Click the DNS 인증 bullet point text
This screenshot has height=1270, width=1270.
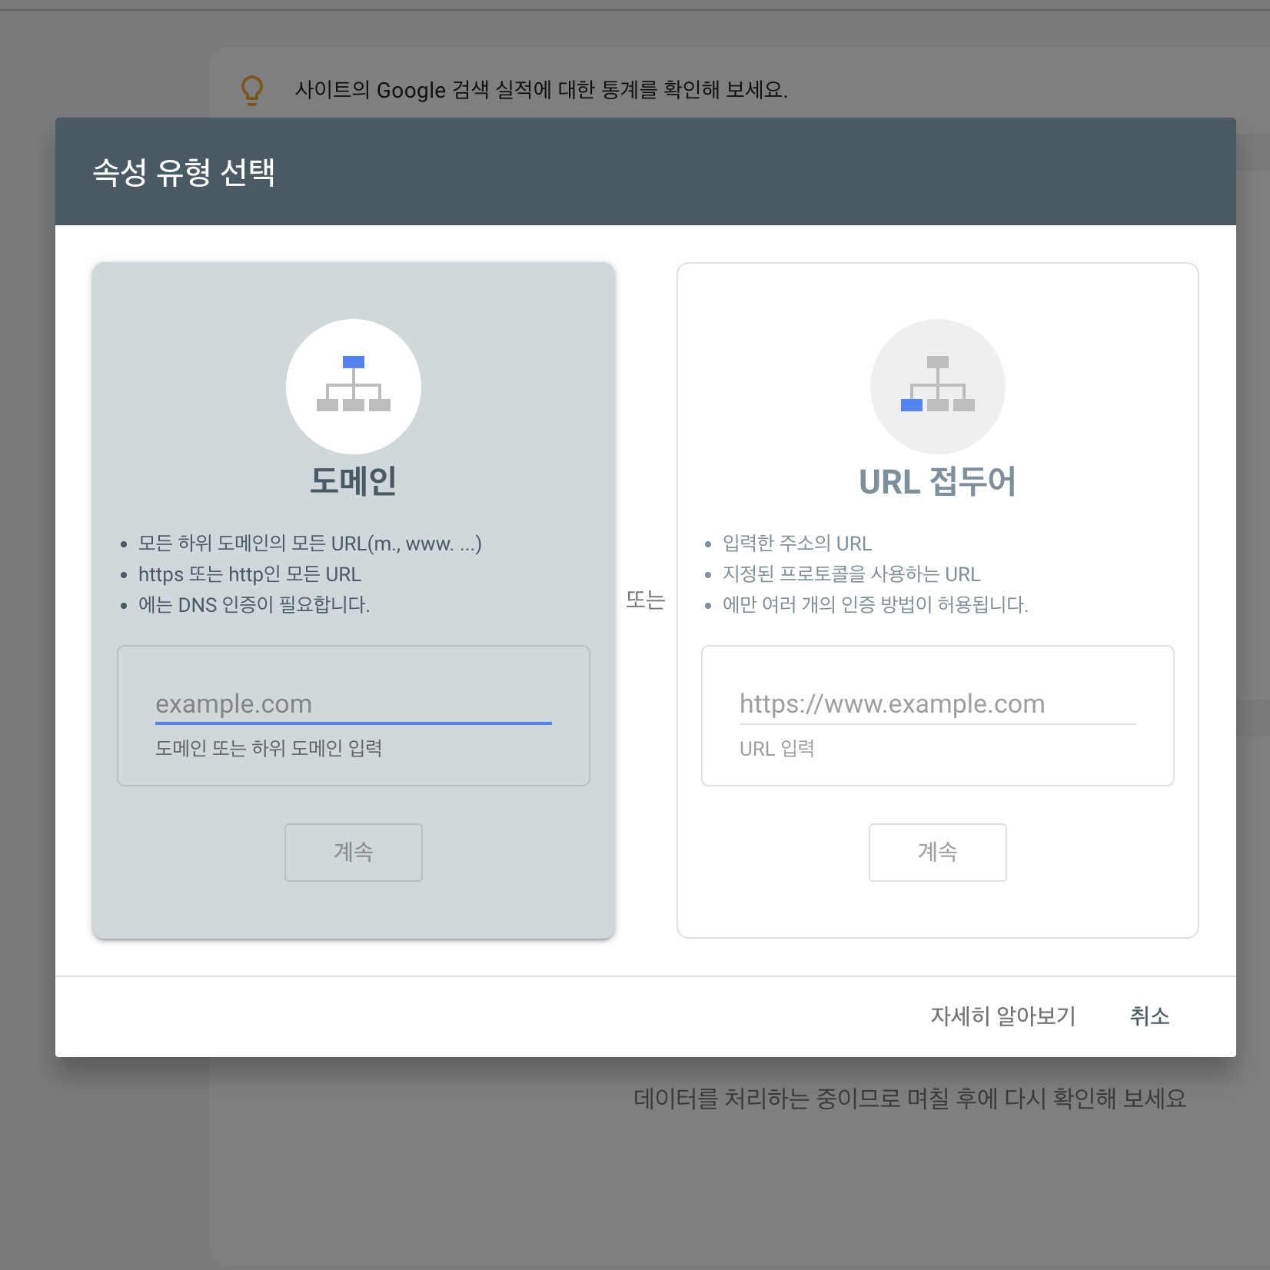[254, 605]
